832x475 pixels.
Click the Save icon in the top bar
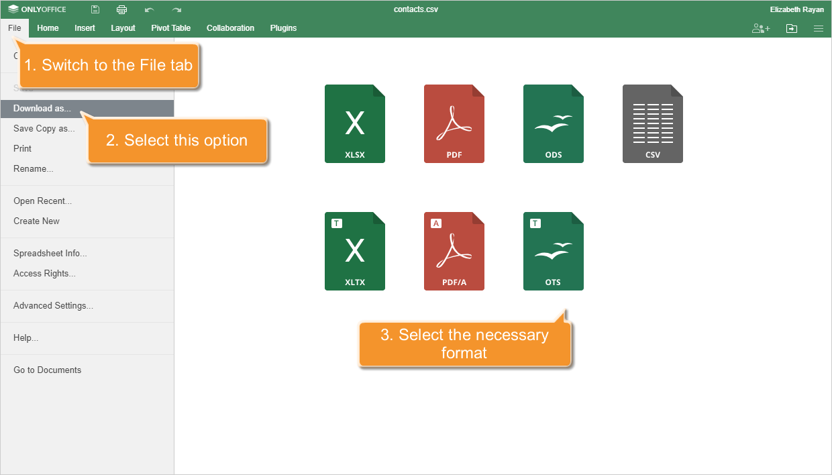(95, 9)
